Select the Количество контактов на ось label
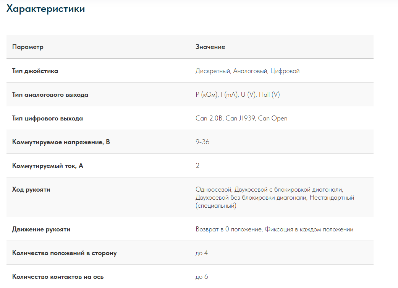The height and width of the screenshot is (288, 398). 58,277
